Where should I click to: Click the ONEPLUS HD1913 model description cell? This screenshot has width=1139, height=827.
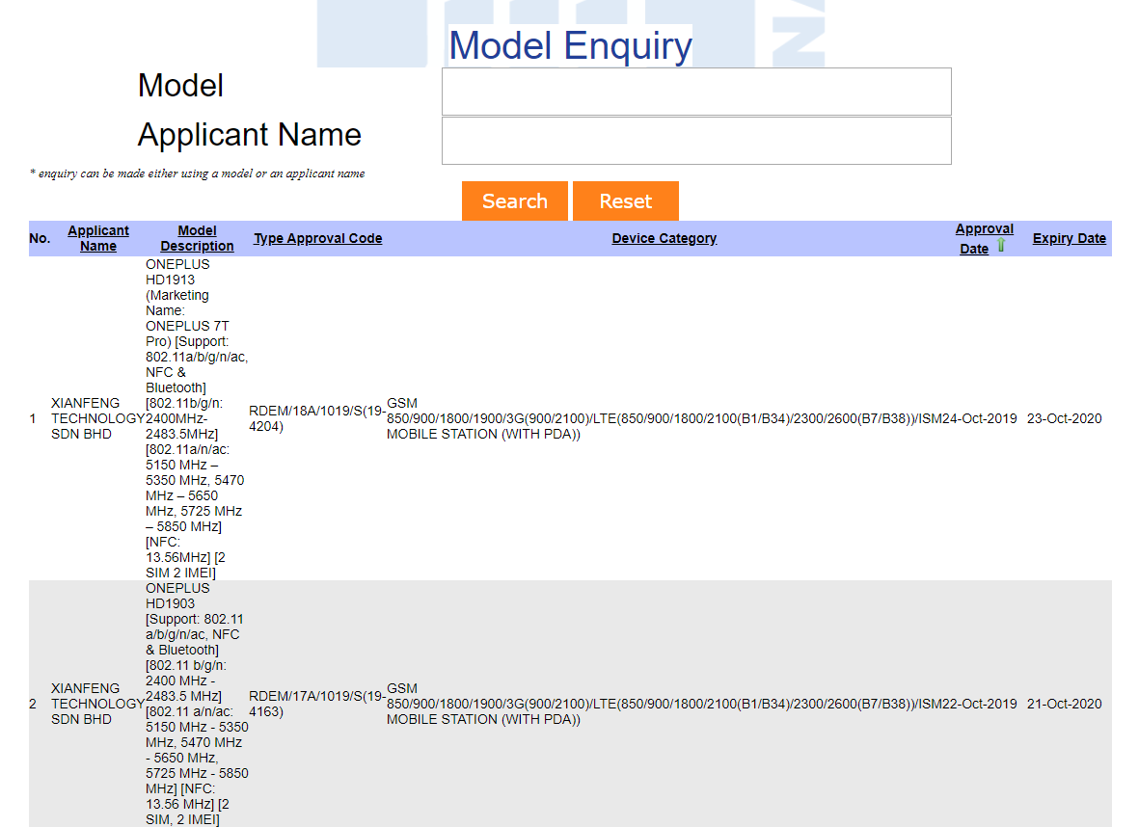point(196,418)
